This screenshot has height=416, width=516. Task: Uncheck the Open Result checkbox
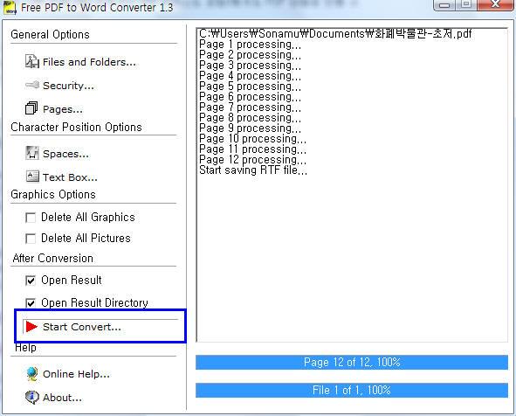(31, 281)
